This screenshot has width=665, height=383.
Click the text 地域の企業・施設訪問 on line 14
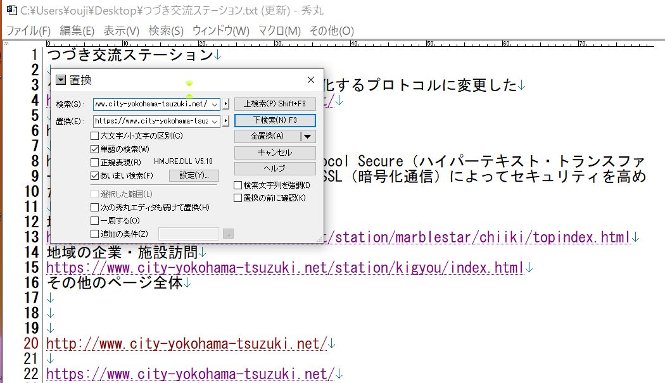click(x=122, y=253)
